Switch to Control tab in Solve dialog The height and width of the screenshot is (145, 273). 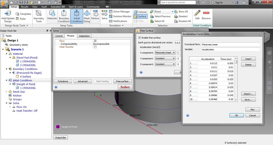(x=59, y=36)
